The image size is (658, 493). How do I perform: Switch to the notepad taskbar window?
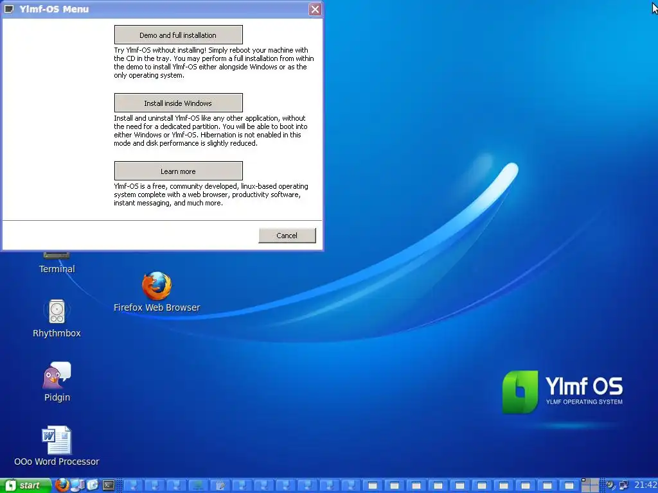click(220, 485)
